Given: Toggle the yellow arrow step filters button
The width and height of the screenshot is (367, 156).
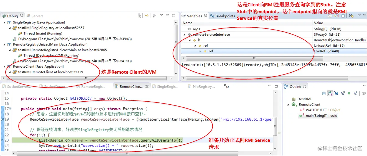Looking at the screenshot, I should [147, 15].
